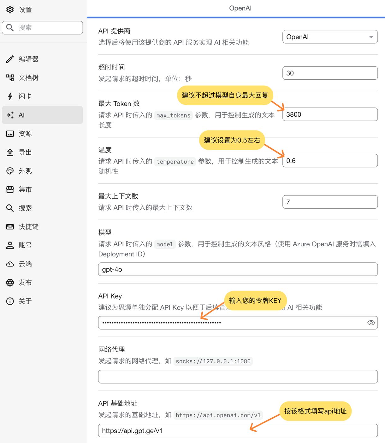Screen dimensions: 385x443
Task: Click the '最大 Token 数' setting label
Action: coord(119,104)
